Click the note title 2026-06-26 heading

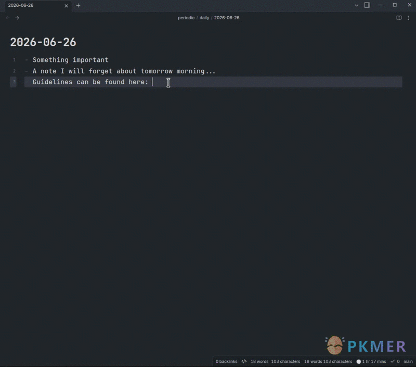pos(43,42)
